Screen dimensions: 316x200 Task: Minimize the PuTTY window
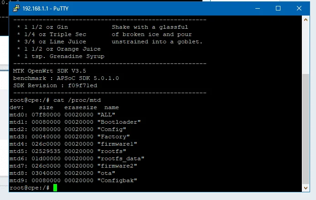pos(258,9)
